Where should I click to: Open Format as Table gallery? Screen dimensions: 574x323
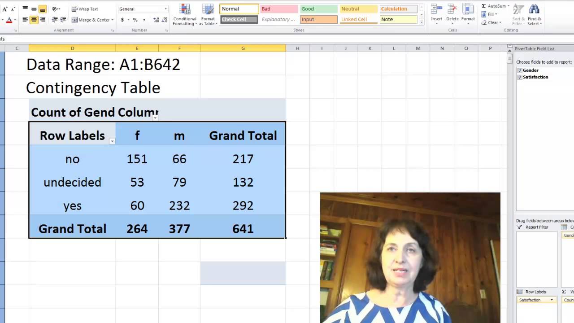click(208, 15)
